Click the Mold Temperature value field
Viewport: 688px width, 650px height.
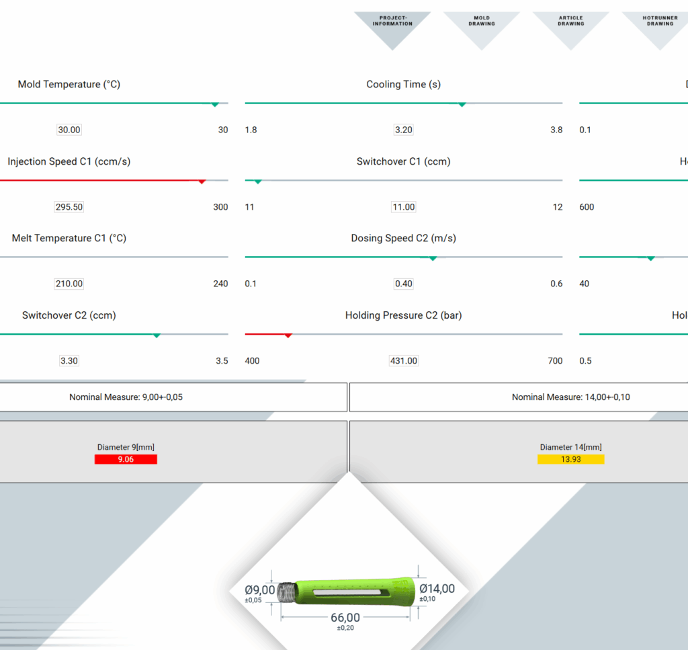click(x=69, y=130)
